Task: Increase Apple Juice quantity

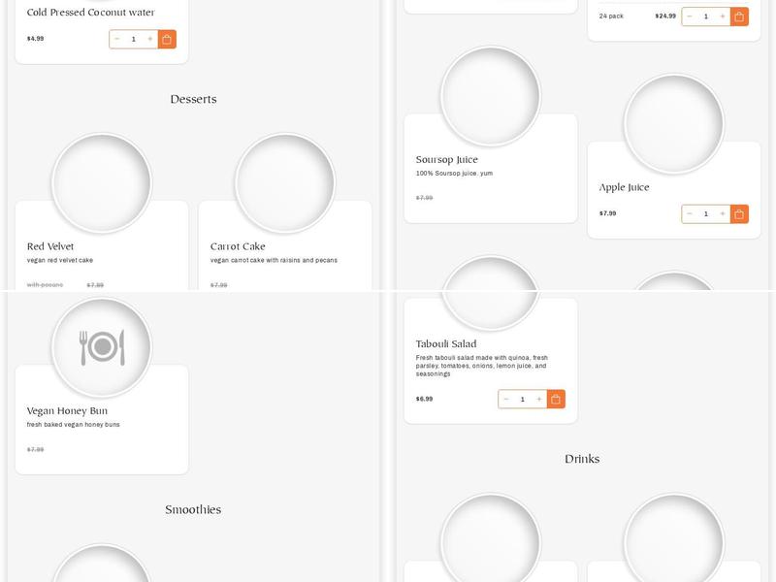Action: [723, 213]
